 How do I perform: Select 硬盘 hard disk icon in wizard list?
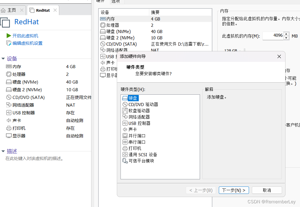pos(125,98)
